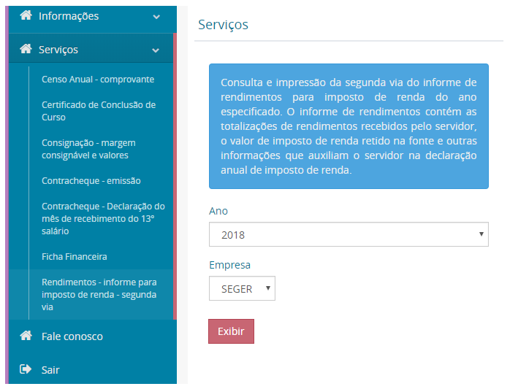Open Ficha Financeira
Image resolution: width=510 pixels, height=389 pixels.
75,257
